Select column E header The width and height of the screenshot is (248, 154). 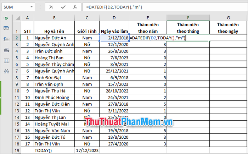(148, 18)
